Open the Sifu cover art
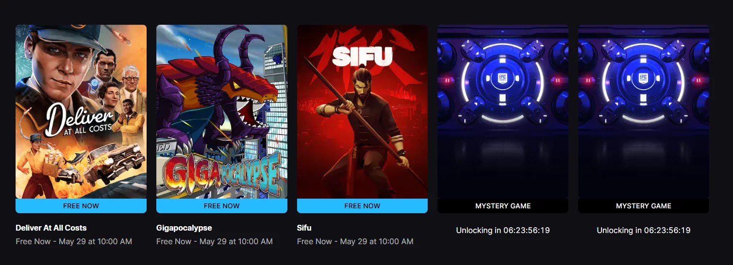Image resolution: width=733 pixels, height=265 pixels. (362, 111)
